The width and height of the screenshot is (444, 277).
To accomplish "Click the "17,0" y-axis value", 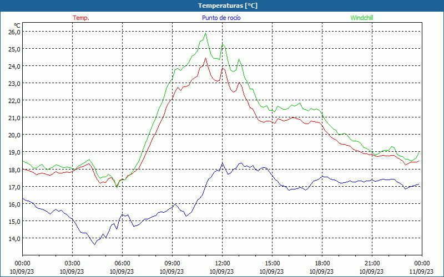I will point(14,187).
